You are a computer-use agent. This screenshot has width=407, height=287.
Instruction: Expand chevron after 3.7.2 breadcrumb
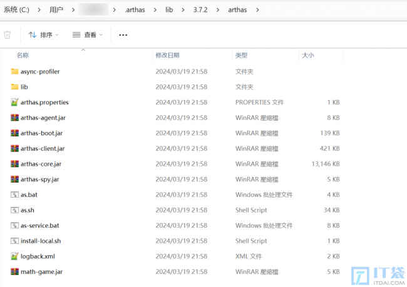coord(217,10)
